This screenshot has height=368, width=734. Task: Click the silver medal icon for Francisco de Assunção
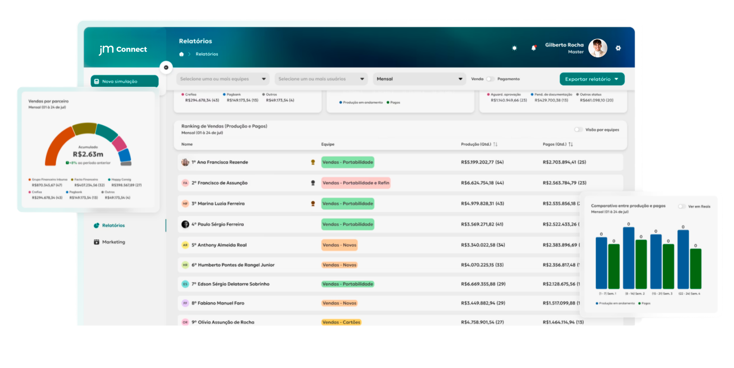(313, 183)
